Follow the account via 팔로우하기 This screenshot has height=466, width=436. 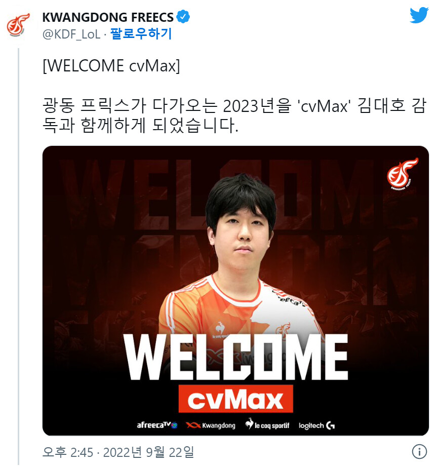click(x=141, y=33)
